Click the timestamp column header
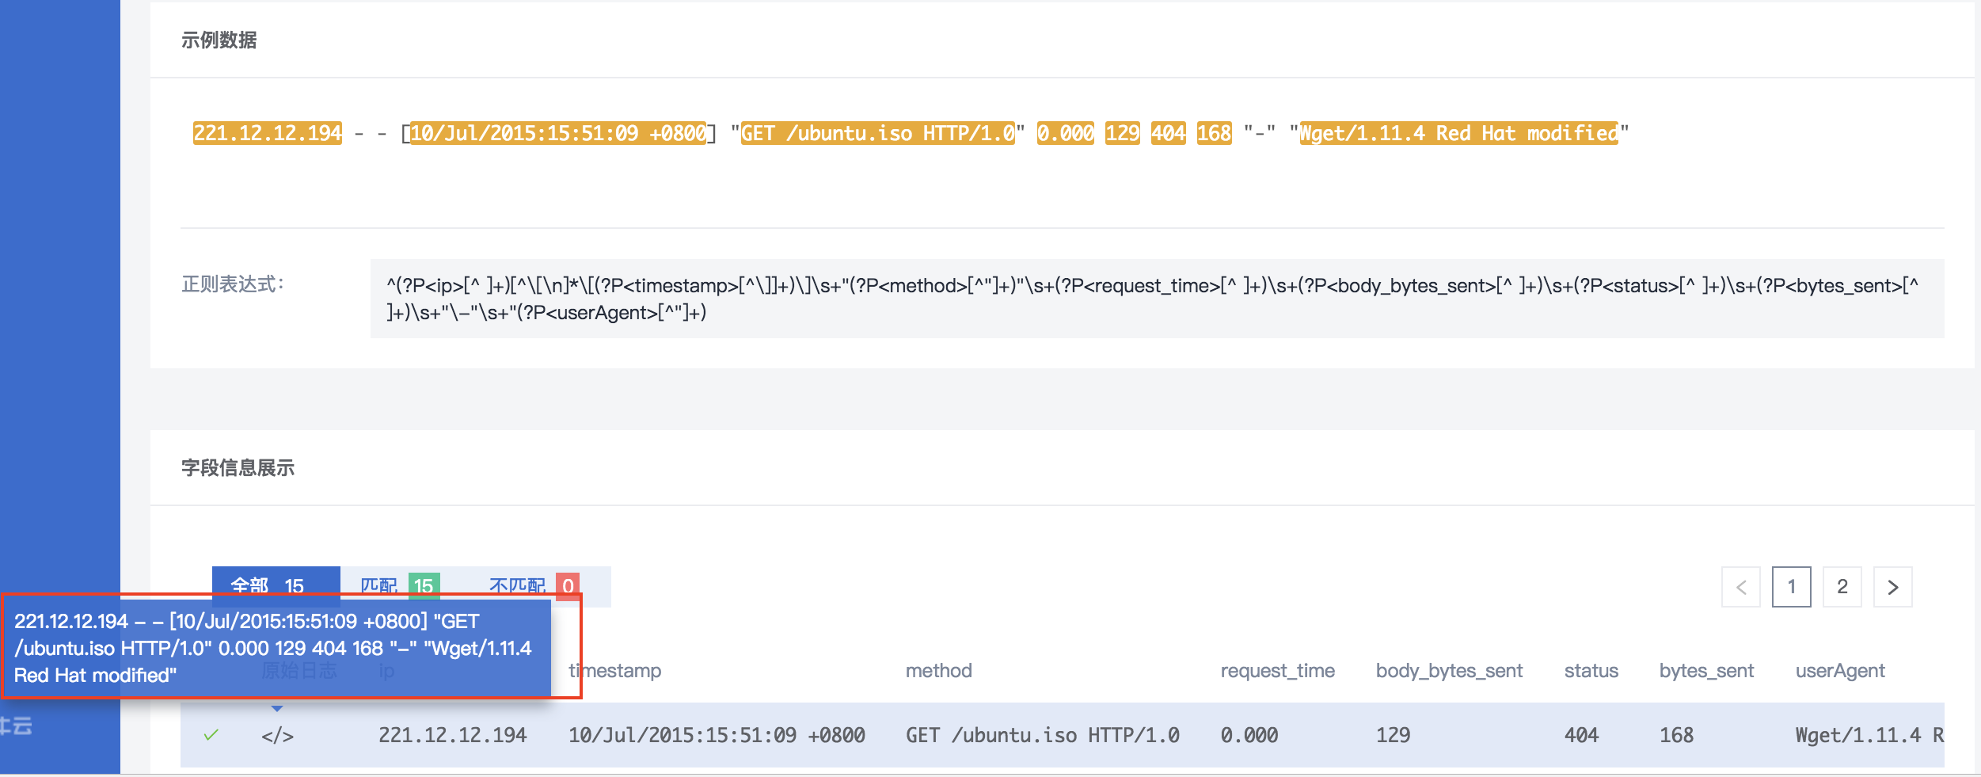The height and width of the screenshot is (777, 1981). click(615, 671)
